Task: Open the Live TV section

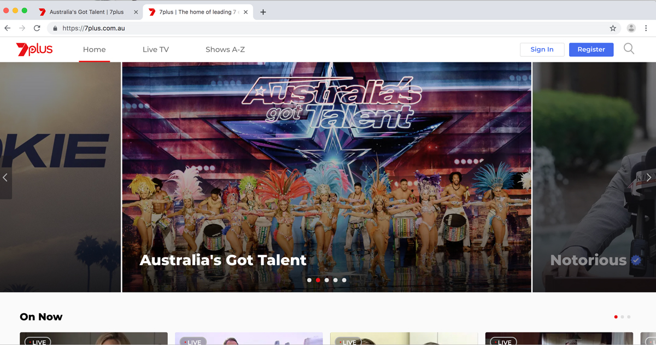Action: click(156, 49)
